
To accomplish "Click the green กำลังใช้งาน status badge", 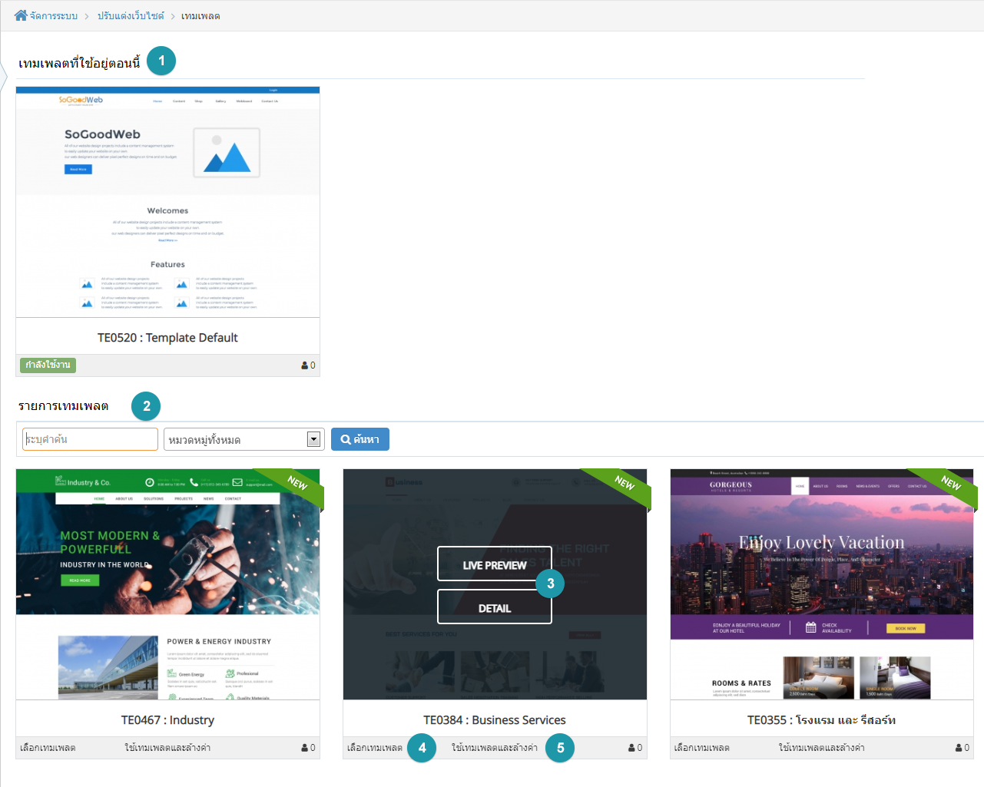I will pos(48,365).
